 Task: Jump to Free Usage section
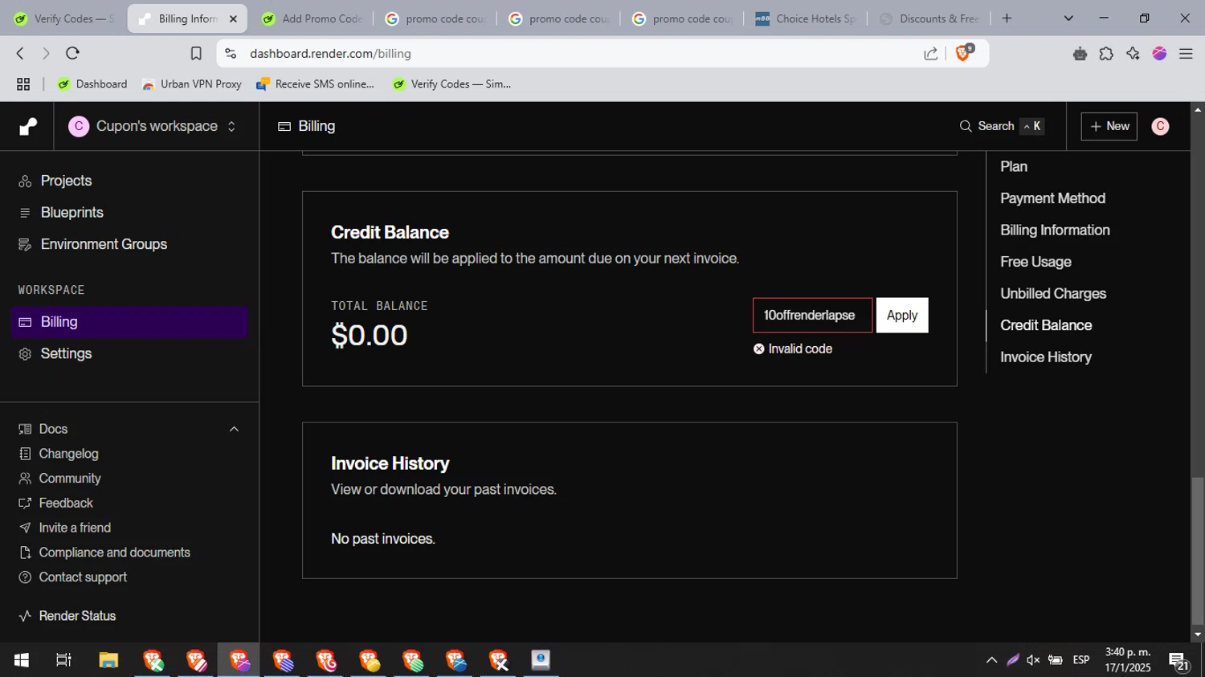click(x=1035, y=262)
